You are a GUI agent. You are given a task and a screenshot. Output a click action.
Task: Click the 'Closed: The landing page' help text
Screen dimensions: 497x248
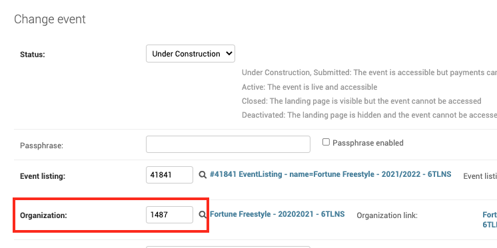coord(361,101)
